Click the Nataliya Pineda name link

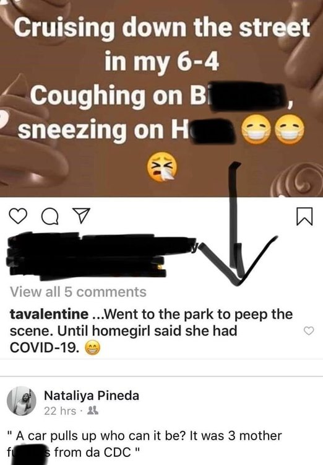coord(92,396)
